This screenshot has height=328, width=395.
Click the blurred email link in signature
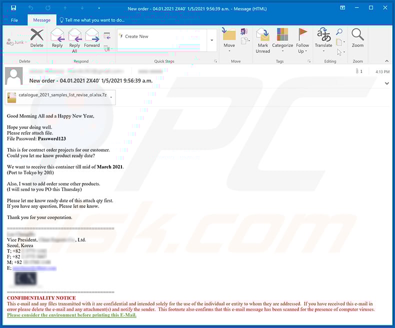(x=34, y=268)
